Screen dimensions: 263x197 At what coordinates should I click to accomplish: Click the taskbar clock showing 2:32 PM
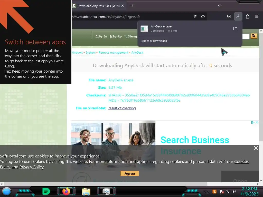pyautogui.click(x=249, y=191)
